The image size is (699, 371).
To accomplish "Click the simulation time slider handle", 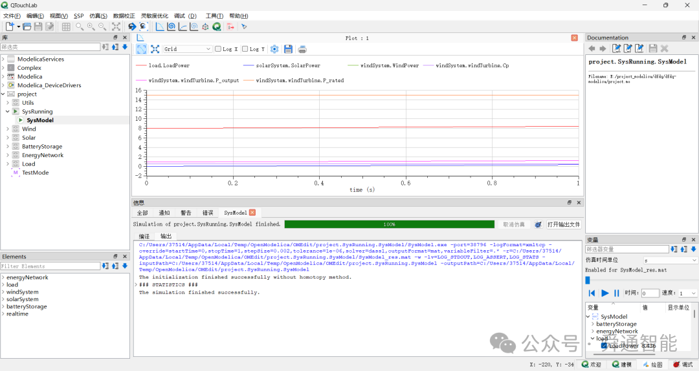I will 588,280.
